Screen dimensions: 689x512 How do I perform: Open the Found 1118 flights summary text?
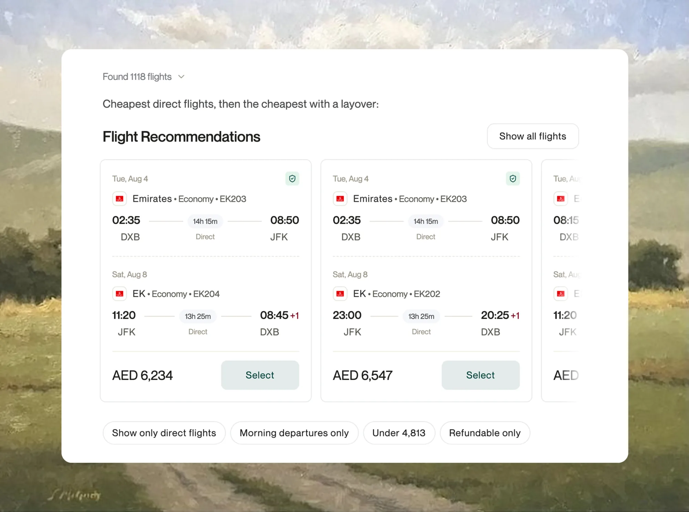tap(137, 76)
